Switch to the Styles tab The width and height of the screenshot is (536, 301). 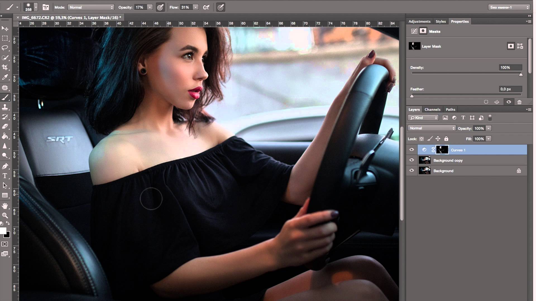441,21
